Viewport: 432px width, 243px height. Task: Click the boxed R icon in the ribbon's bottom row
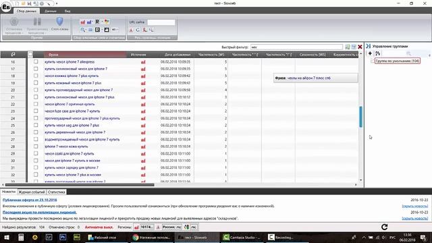coord(97,30)
